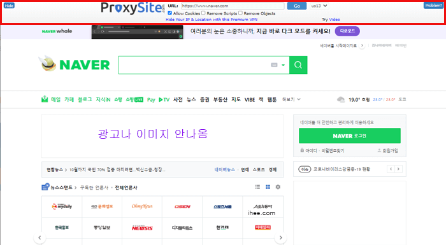Enable the Remove Objects checkbox

point(240,13)
